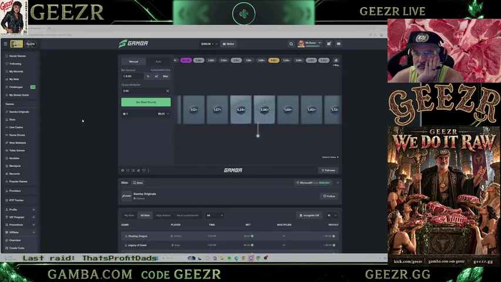Open round history stats icon

336,60
